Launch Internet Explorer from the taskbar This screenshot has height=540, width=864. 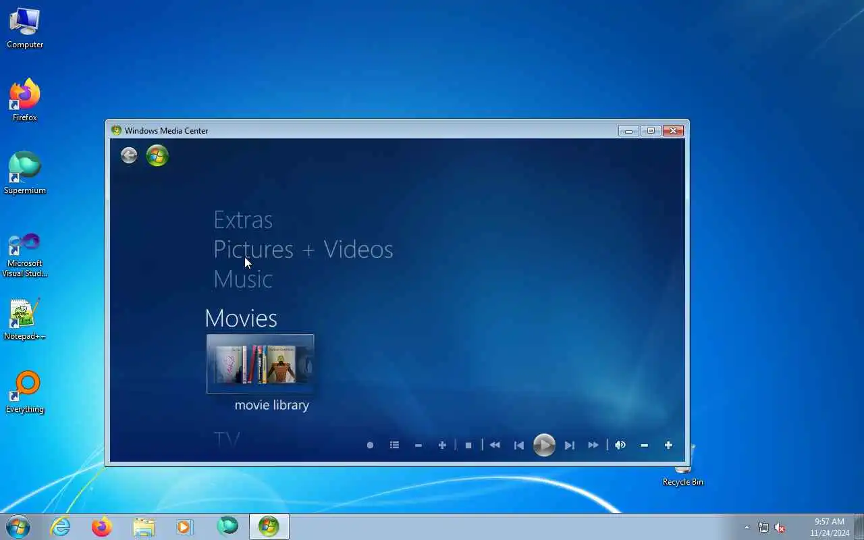(x=61, y=526)
